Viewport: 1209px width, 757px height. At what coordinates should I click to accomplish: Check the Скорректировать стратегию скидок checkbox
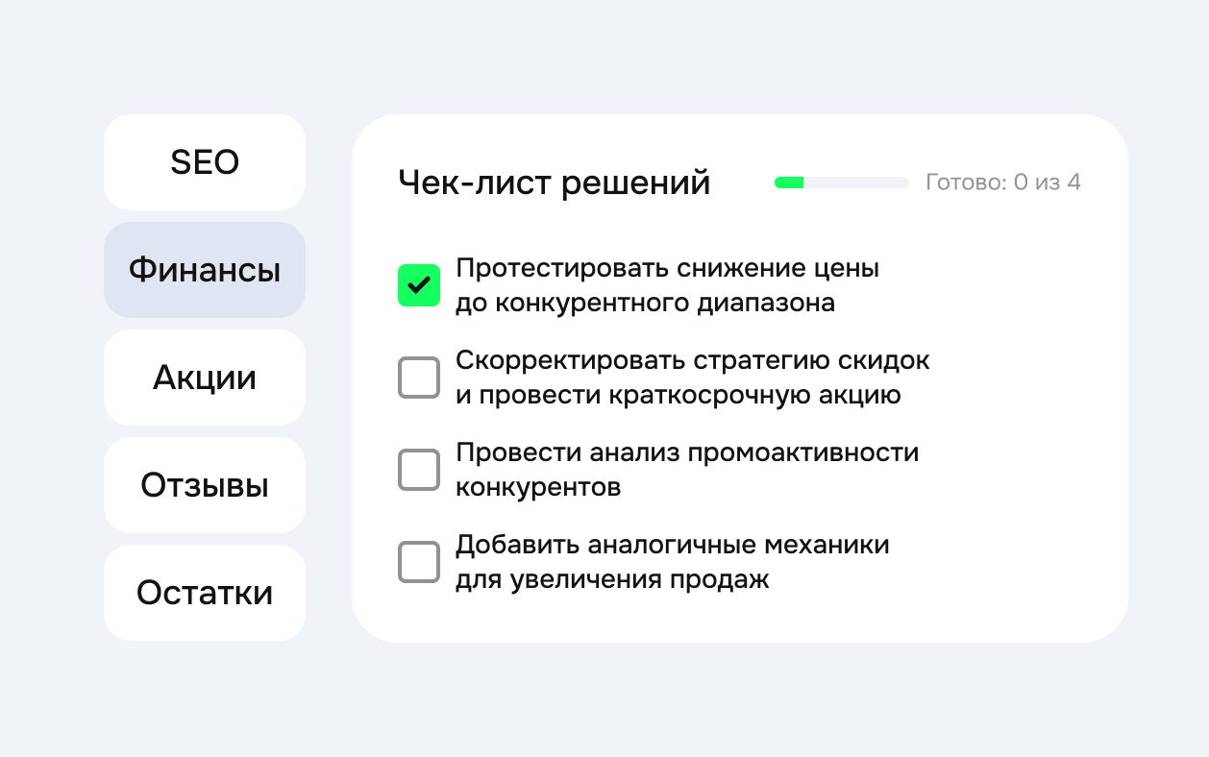[x=419, y=378]
